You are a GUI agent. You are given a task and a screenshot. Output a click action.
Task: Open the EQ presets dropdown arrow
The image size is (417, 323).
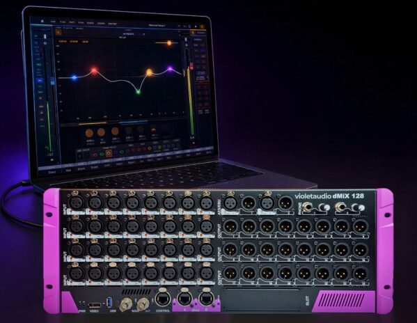point(144,34)
